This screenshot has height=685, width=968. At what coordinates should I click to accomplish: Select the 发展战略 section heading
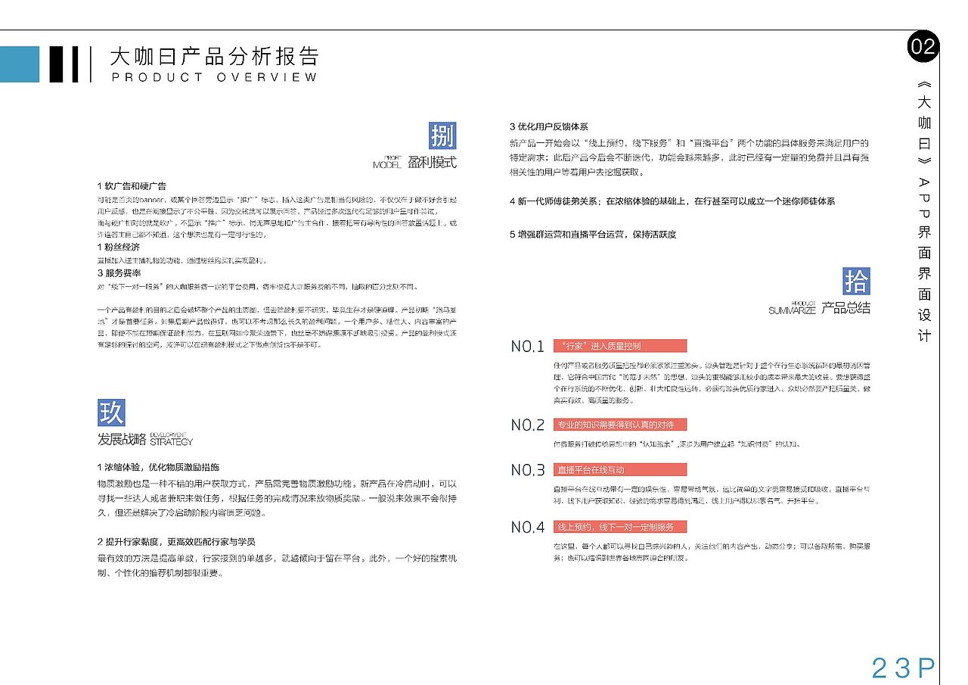coord(122,438)
